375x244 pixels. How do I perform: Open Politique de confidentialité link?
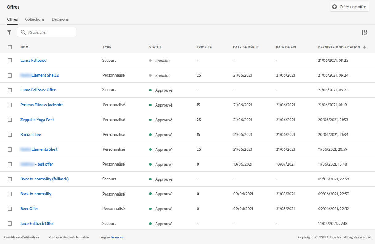coord(69,237)
